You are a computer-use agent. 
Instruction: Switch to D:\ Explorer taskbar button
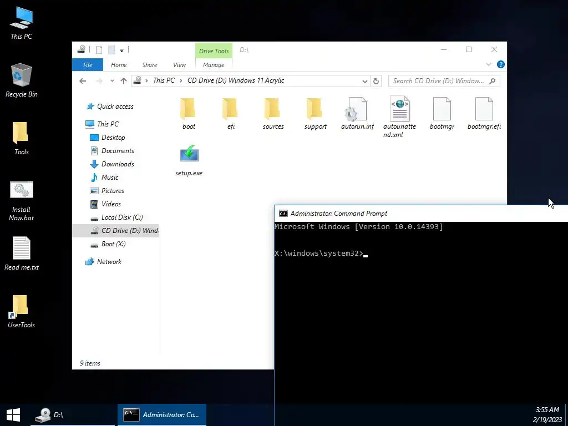click(73, 415)
